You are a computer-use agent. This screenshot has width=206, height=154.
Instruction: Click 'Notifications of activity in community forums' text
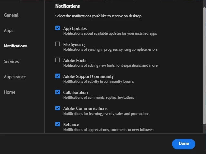(99, 81)
